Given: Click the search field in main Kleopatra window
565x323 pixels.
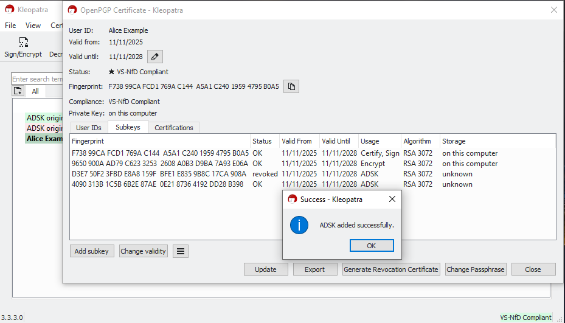Looking at the screenshot, I should (37, 79).
